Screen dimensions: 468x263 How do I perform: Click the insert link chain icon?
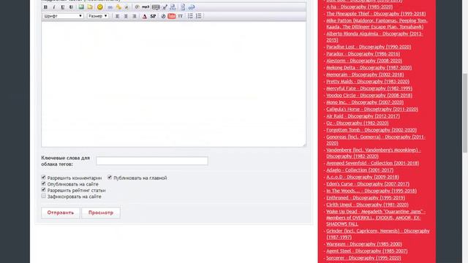coord(110,7)
